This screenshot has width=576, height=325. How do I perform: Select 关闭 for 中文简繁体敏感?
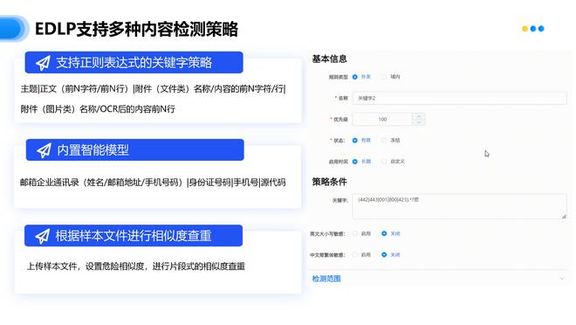click(x=384, y=254)
